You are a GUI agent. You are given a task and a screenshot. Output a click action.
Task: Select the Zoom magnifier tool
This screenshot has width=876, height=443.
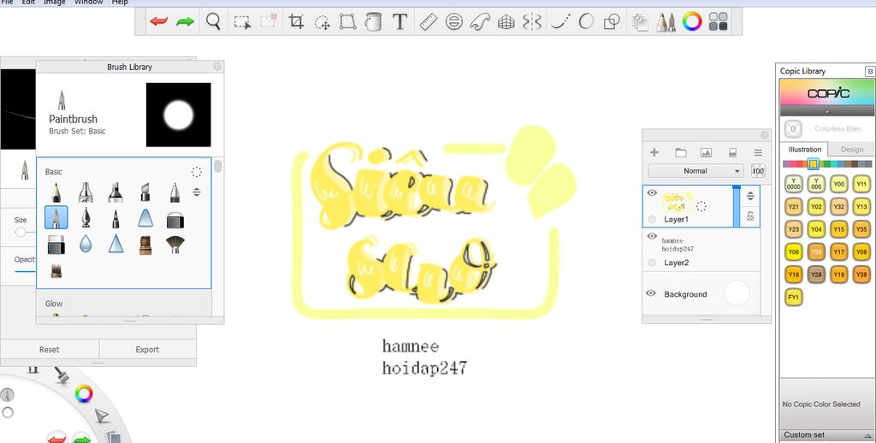tap(213, 21)
